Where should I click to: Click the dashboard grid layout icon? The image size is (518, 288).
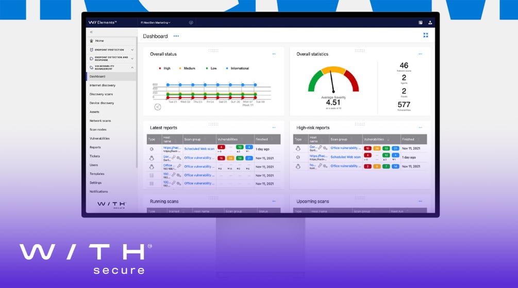[425, 35]
